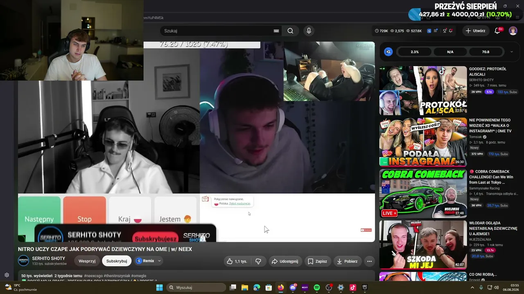
Task: Open COBRA COMEBACK live video thumbnail
Action: tap(423, 194)
